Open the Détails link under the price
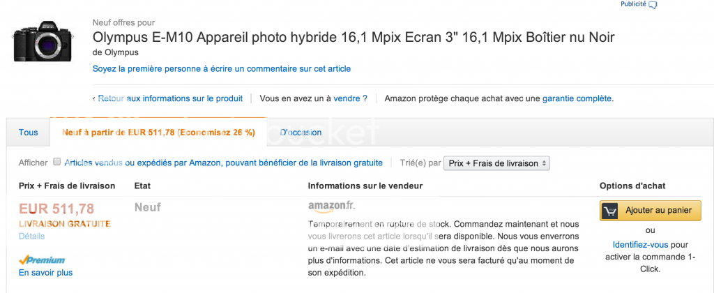The width and height of the screenshot is (714, 293). pyautogui.click(x=31, y=236)
